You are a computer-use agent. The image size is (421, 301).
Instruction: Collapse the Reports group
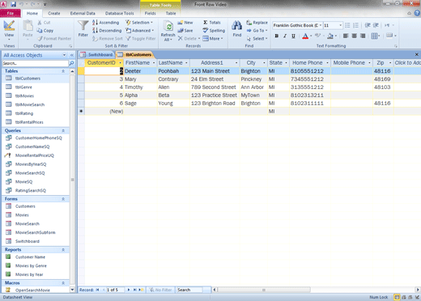coord(63,250)
